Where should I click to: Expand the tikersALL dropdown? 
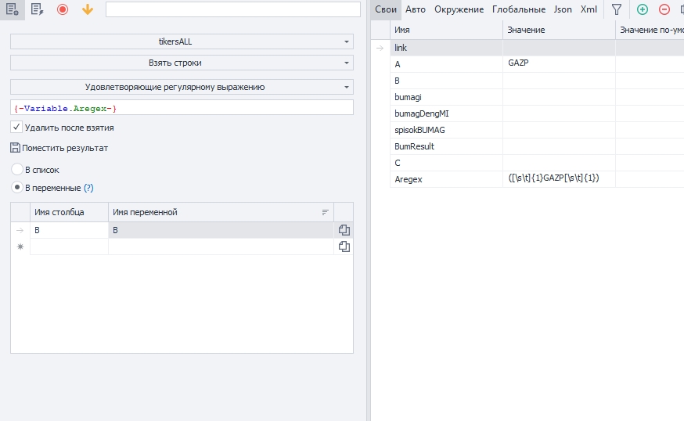[x=182, y=41]
